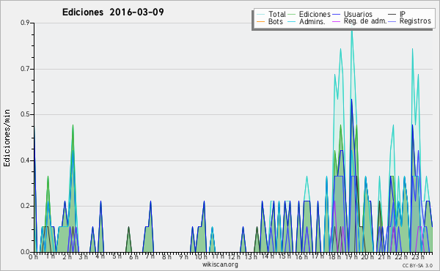The image size is (440, 271).
Task: Click the CC BY-SA 3.0 license text
Action: (417, 265)
